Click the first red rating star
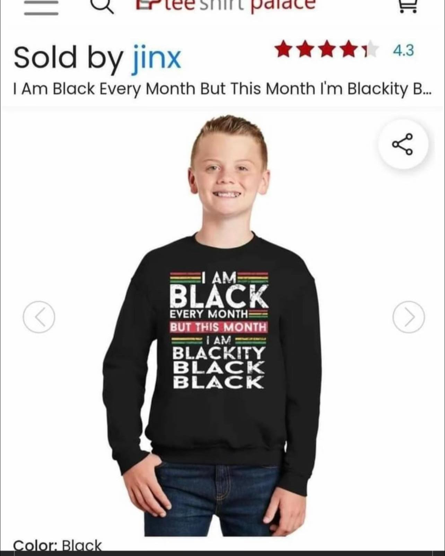This screenshot has height=556, width=445. 283,49
